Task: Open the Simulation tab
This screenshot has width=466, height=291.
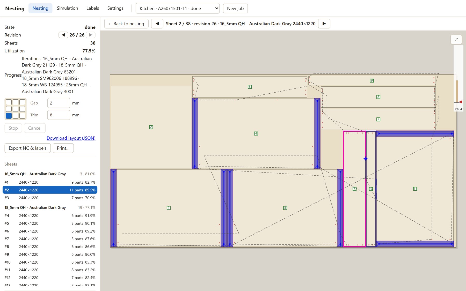Action: [67, 8]
